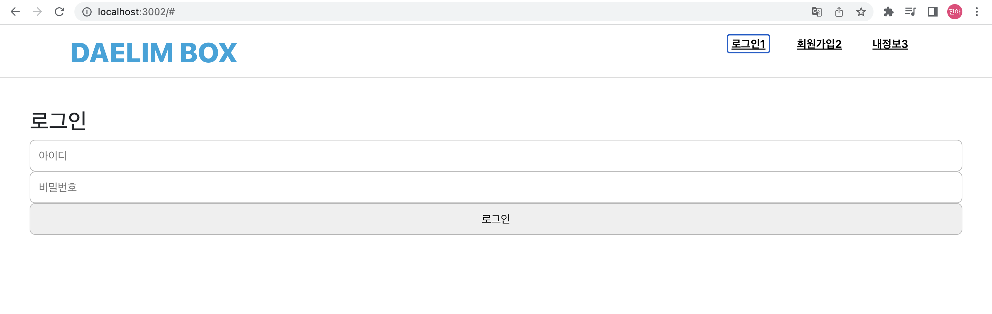Toggle the browser side panel icon
This screenshot has width=992, height=314.
tap(933, 12)
